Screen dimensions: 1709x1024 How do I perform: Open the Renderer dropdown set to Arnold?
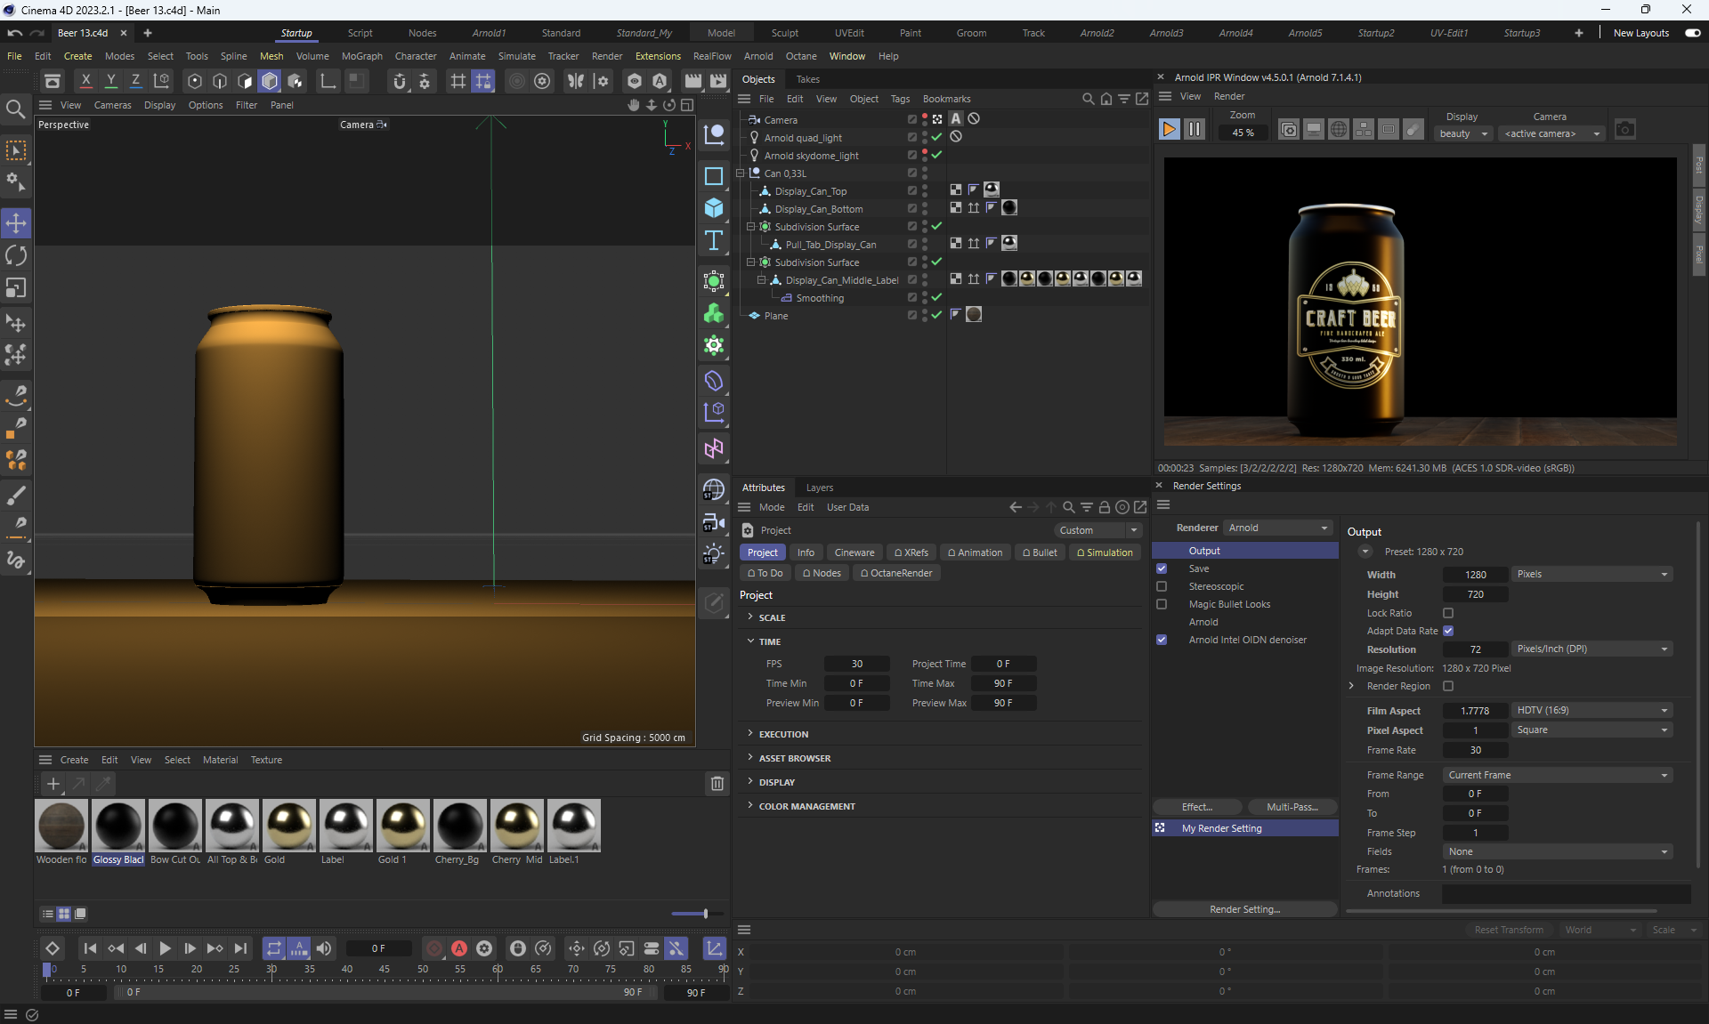pyautogui.click(x=1278, y=528)
